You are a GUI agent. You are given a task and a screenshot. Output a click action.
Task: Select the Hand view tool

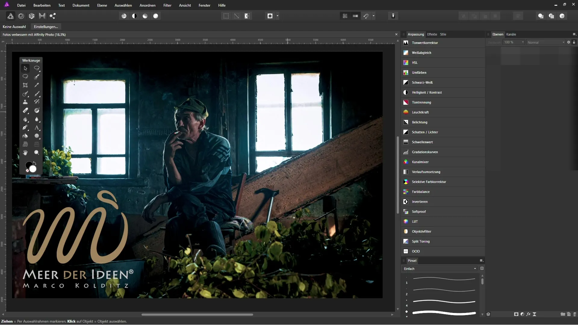coord(25,153)
